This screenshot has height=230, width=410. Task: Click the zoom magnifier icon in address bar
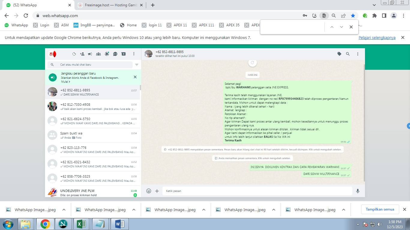[333, 16]
